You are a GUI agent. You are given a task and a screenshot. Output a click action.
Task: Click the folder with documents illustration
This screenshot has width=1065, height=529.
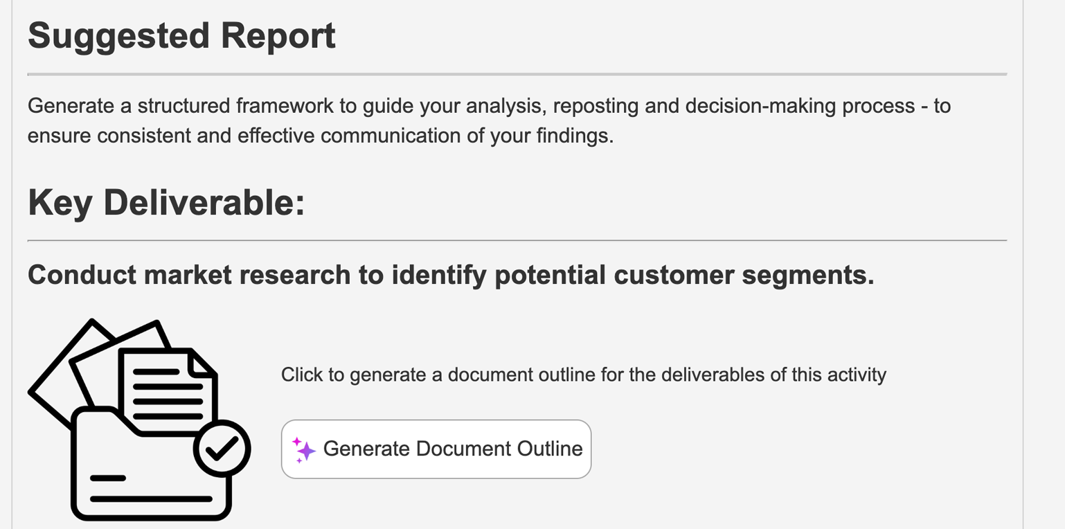[x=140, y=420]
